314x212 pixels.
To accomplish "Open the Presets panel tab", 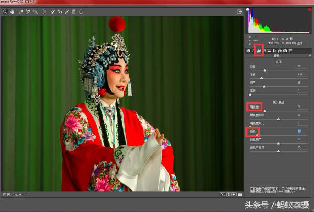I will (x=290, y=51).
